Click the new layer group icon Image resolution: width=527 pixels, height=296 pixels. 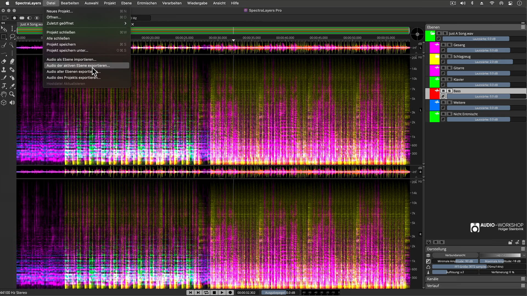click(x=510, y=242)
